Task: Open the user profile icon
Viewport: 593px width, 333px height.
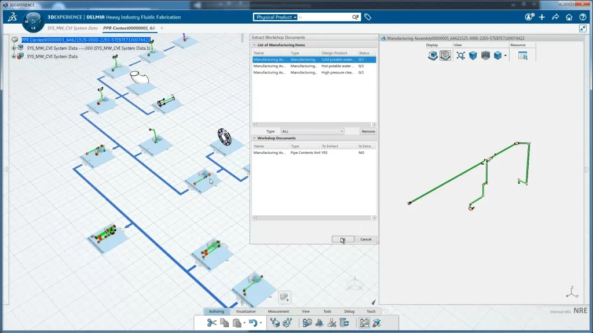Action: click(529, 17)
